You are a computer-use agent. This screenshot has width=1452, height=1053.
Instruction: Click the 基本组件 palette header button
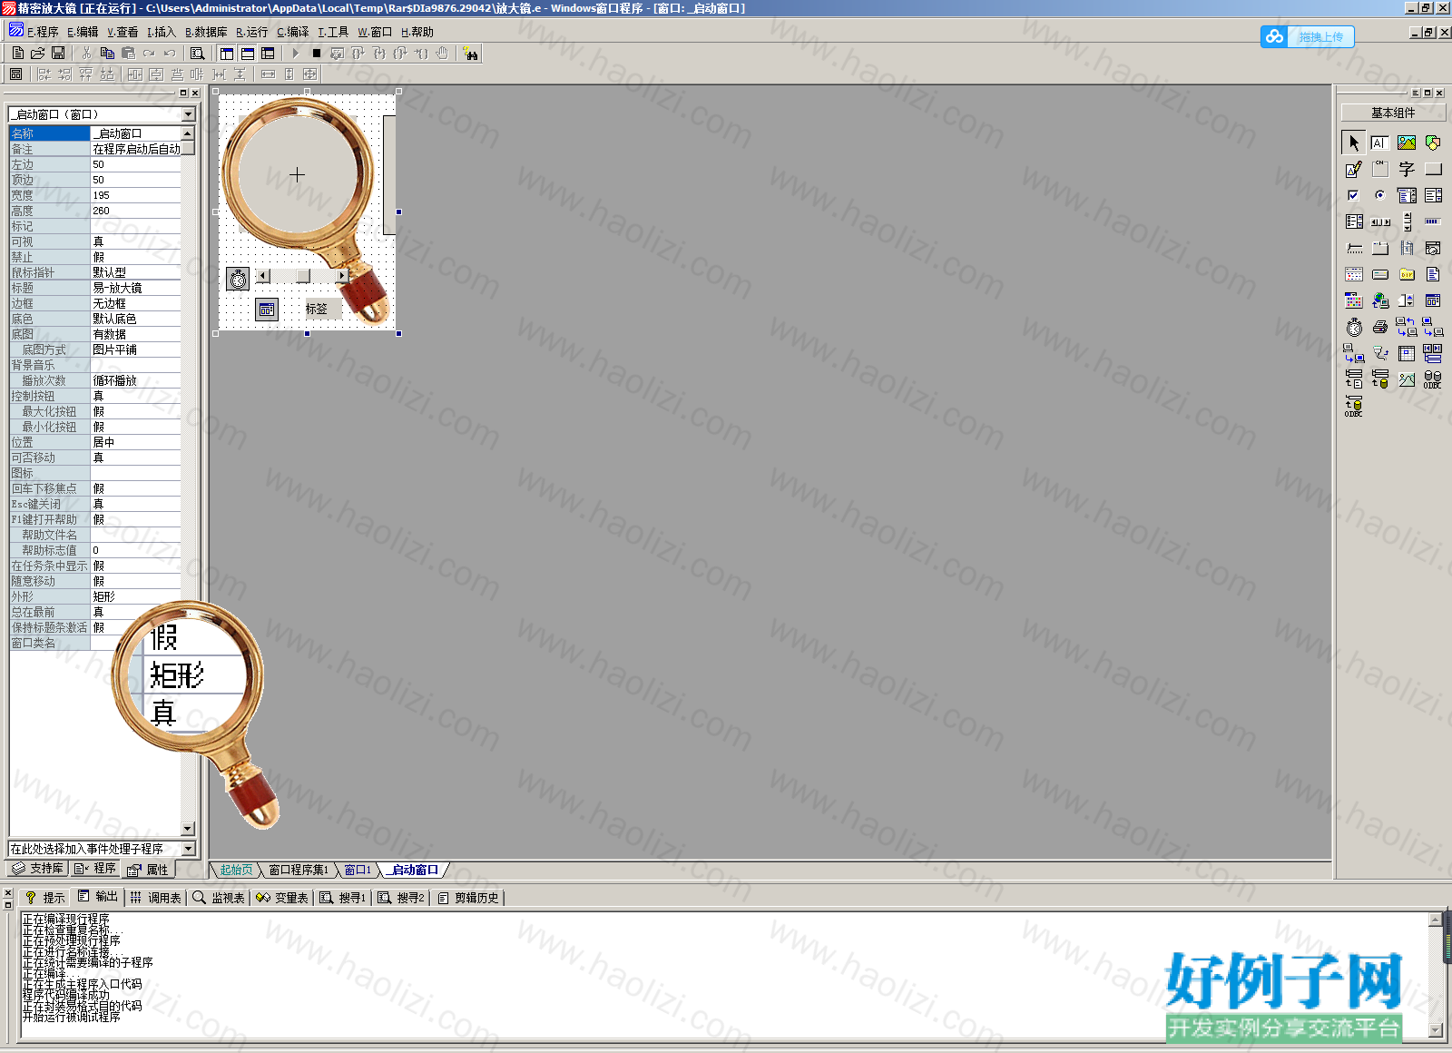[x=1393, y=113]
